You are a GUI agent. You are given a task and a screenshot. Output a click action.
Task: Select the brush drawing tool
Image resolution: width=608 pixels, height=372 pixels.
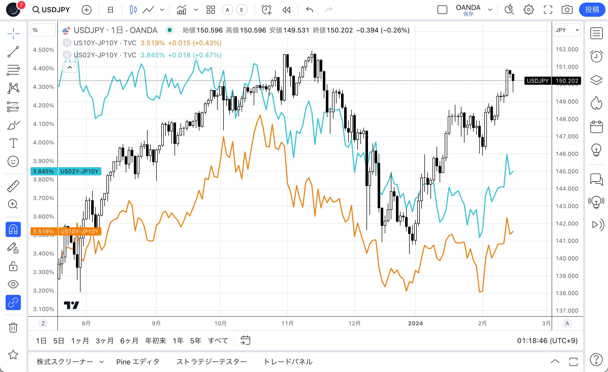point(13,125)
